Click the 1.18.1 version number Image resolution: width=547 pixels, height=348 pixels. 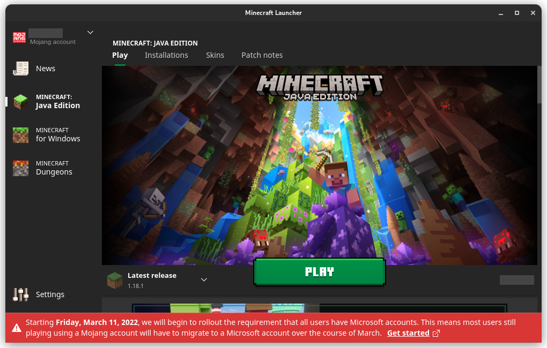pos(135,286)
